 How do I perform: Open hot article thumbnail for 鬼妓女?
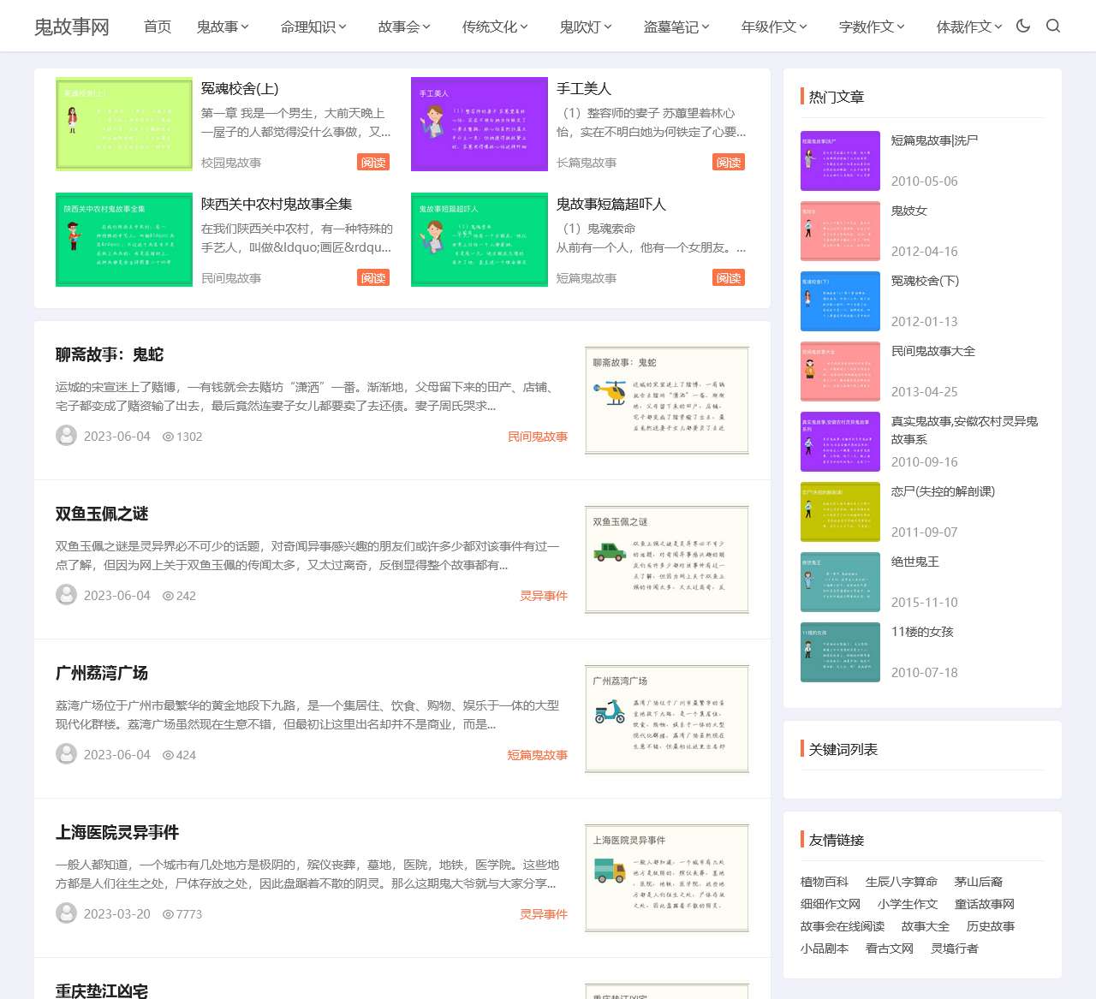click(x=840, y=231)
